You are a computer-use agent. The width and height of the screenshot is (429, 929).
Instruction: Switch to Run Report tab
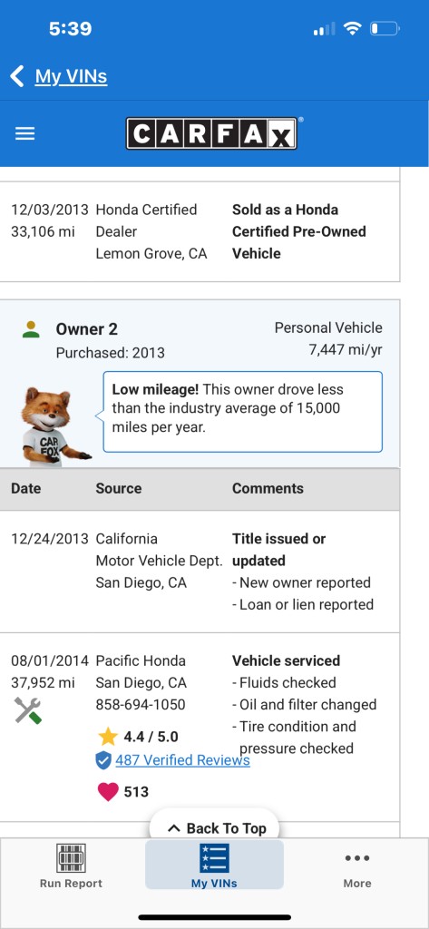coord(71,865)
